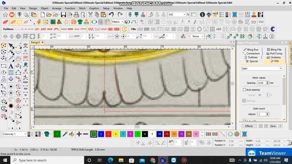292x164 pixels.
Task: Open the design information icon
Action: click(x=203, y=15)
